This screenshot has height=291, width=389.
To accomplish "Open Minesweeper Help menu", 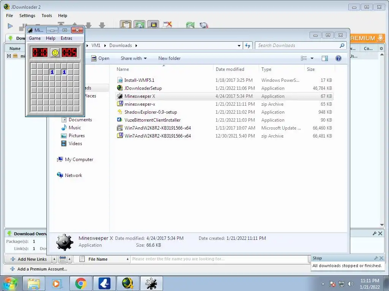I will click(51, 38).
